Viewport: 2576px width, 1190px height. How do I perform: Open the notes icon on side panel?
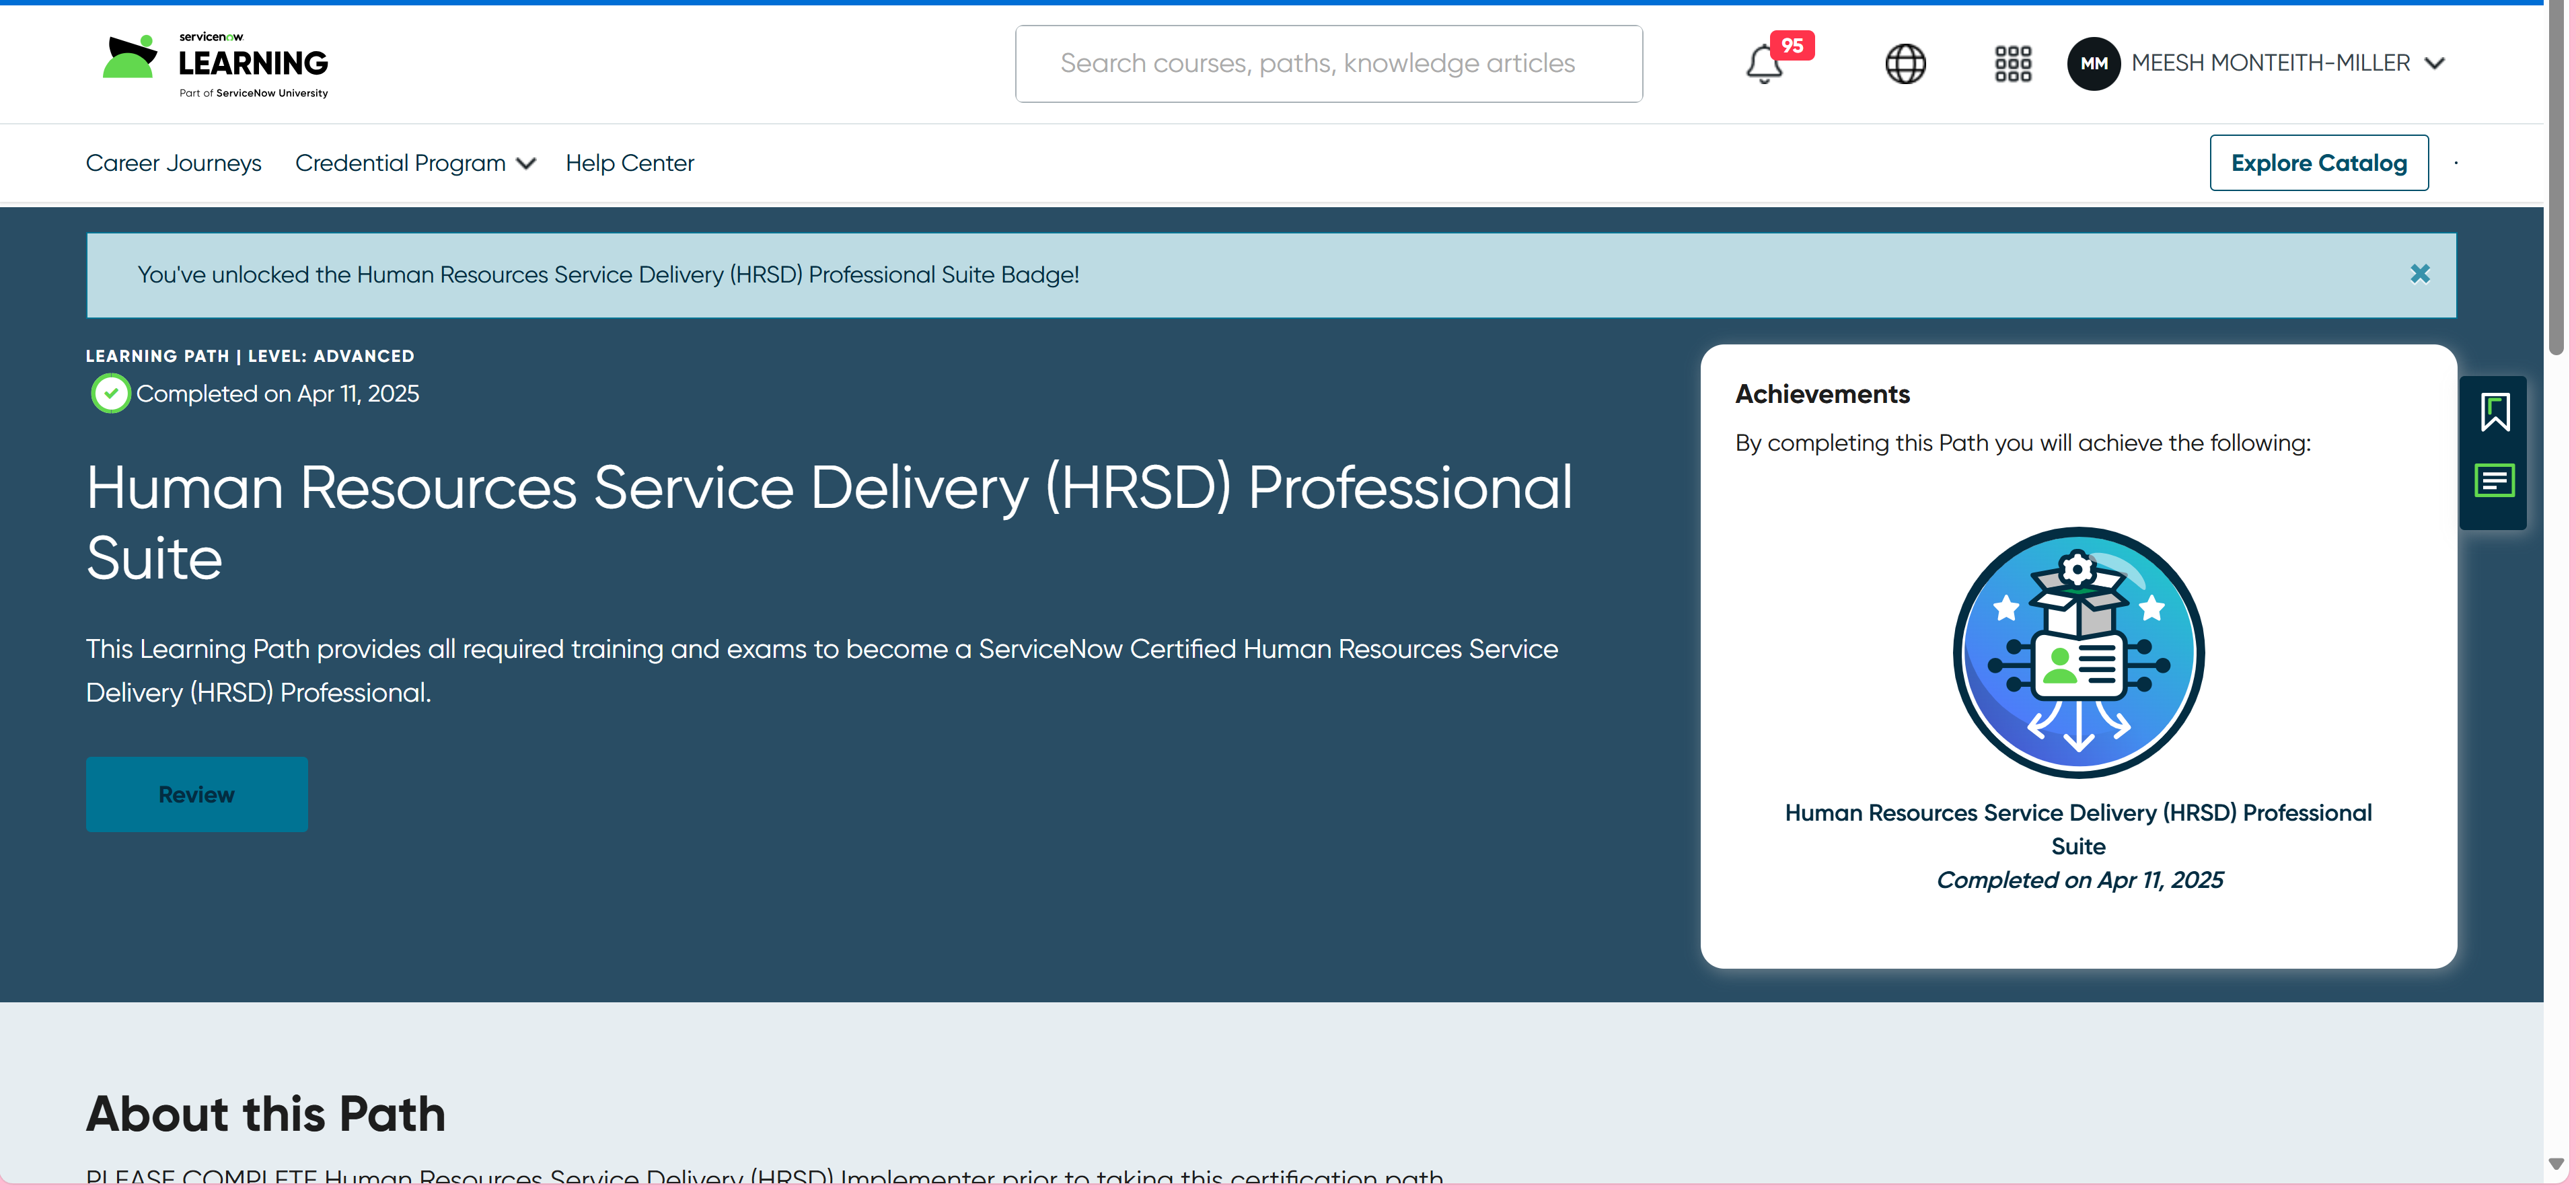[x=2494, y=481]
